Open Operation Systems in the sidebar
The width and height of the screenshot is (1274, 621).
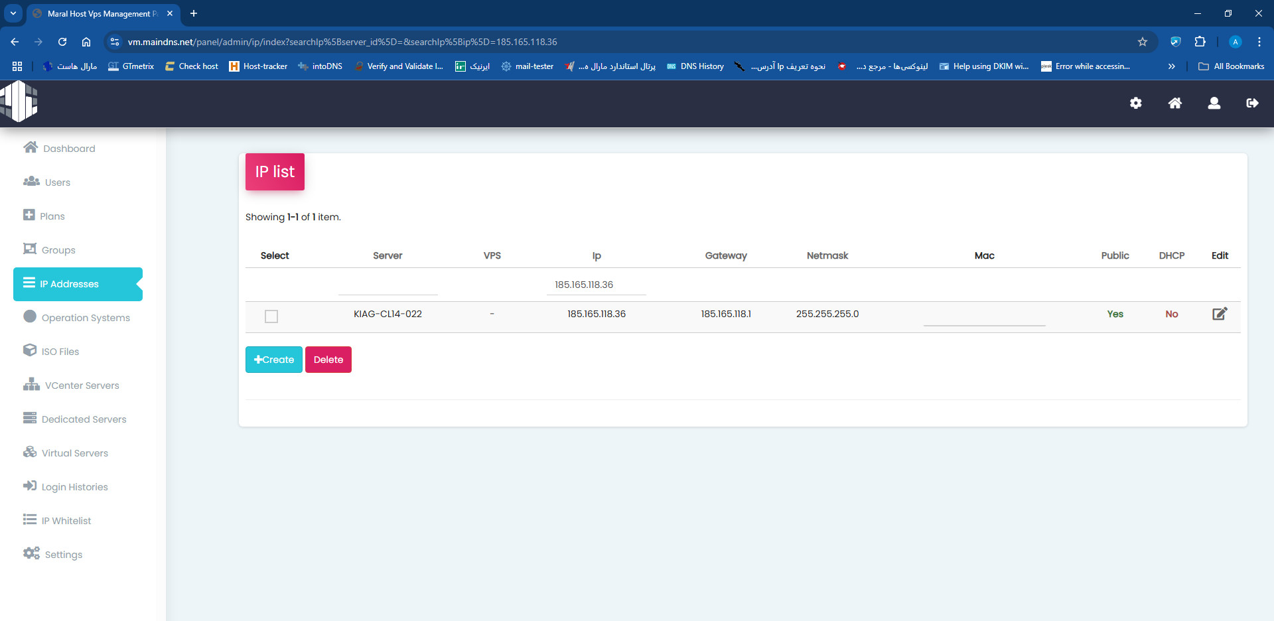coord(85,318)
